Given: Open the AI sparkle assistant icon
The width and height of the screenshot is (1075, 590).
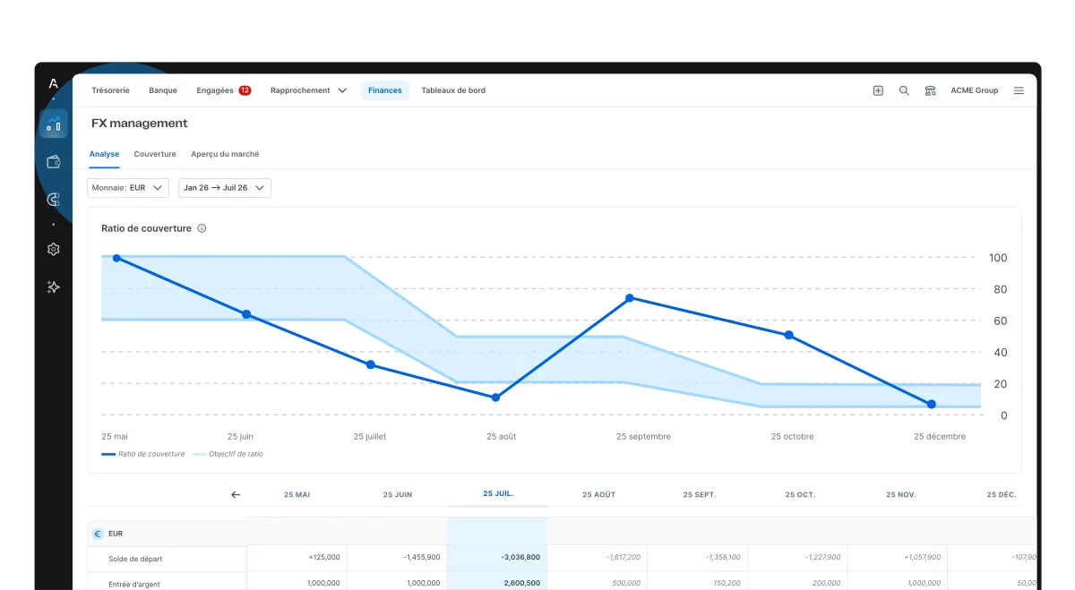Looking at the screenshot, I should click(x=53, y=287).
